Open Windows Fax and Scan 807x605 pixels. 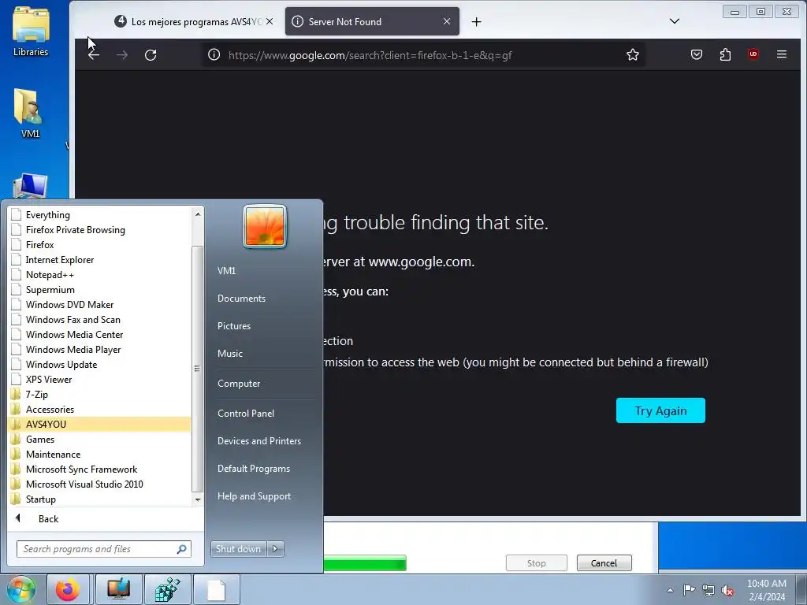(100, 319)
